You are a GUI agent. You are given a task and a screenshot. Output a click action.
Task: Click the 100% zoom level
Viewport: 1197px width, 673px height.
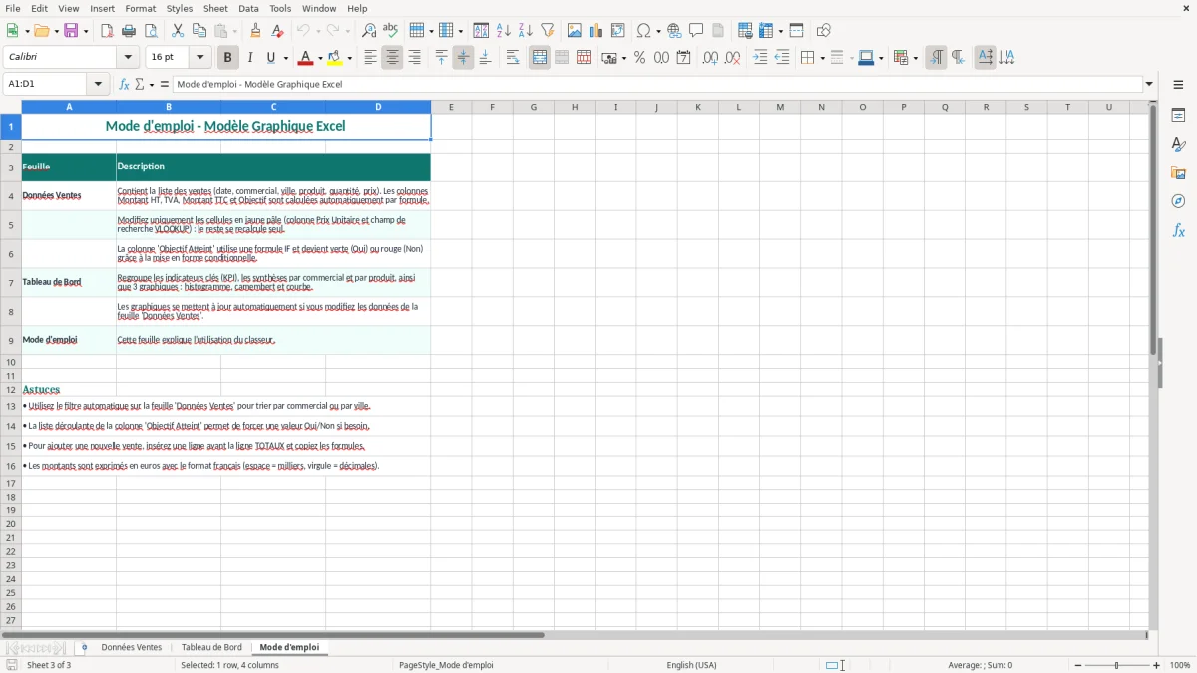coord(1180,665)
